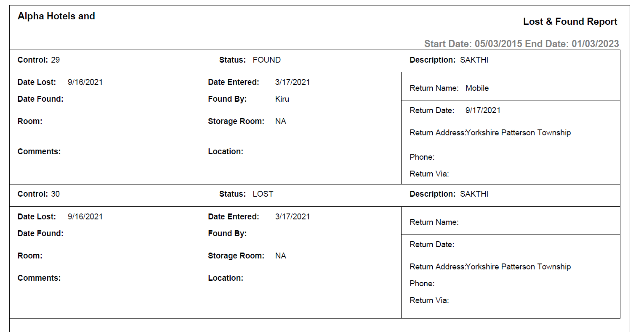
Task: Click Date Entered value in the LOST record
Action: [292, 217]
